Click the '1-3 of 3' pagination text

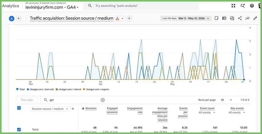click(x=245, y=100)
